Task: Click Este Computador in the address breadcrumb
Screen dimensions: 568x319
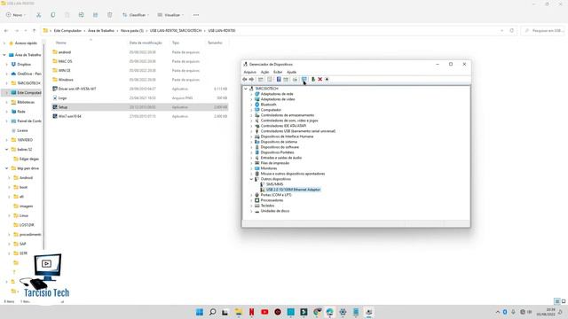Action: tap(67, 31)
